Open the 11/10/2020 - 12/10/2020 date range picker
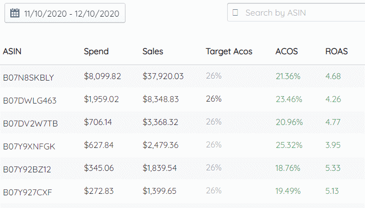This screenshot has width=365, height=208. 65,13
